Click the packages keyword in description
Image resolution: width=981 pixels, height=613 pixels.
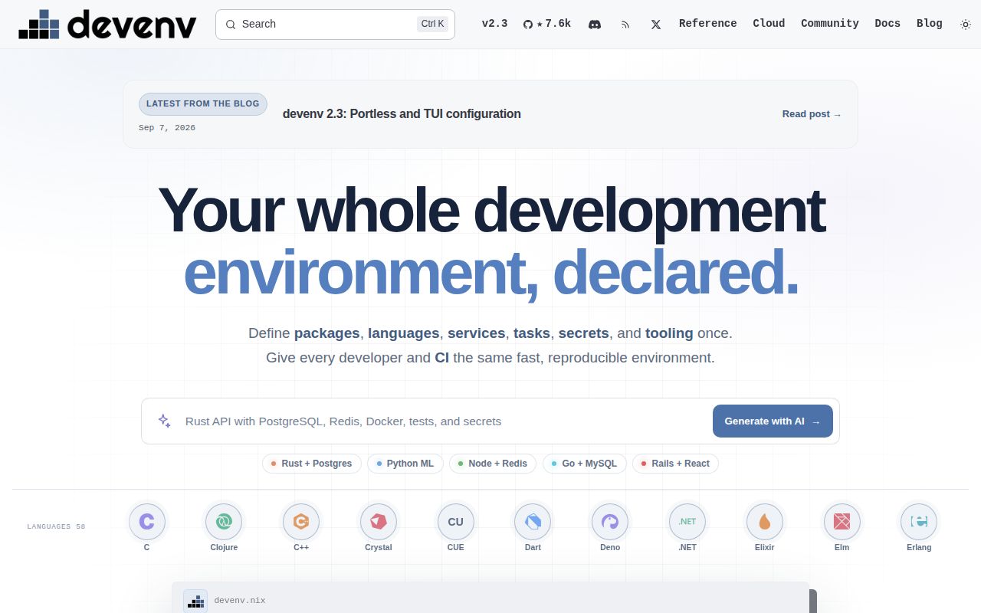pos(326,333)
